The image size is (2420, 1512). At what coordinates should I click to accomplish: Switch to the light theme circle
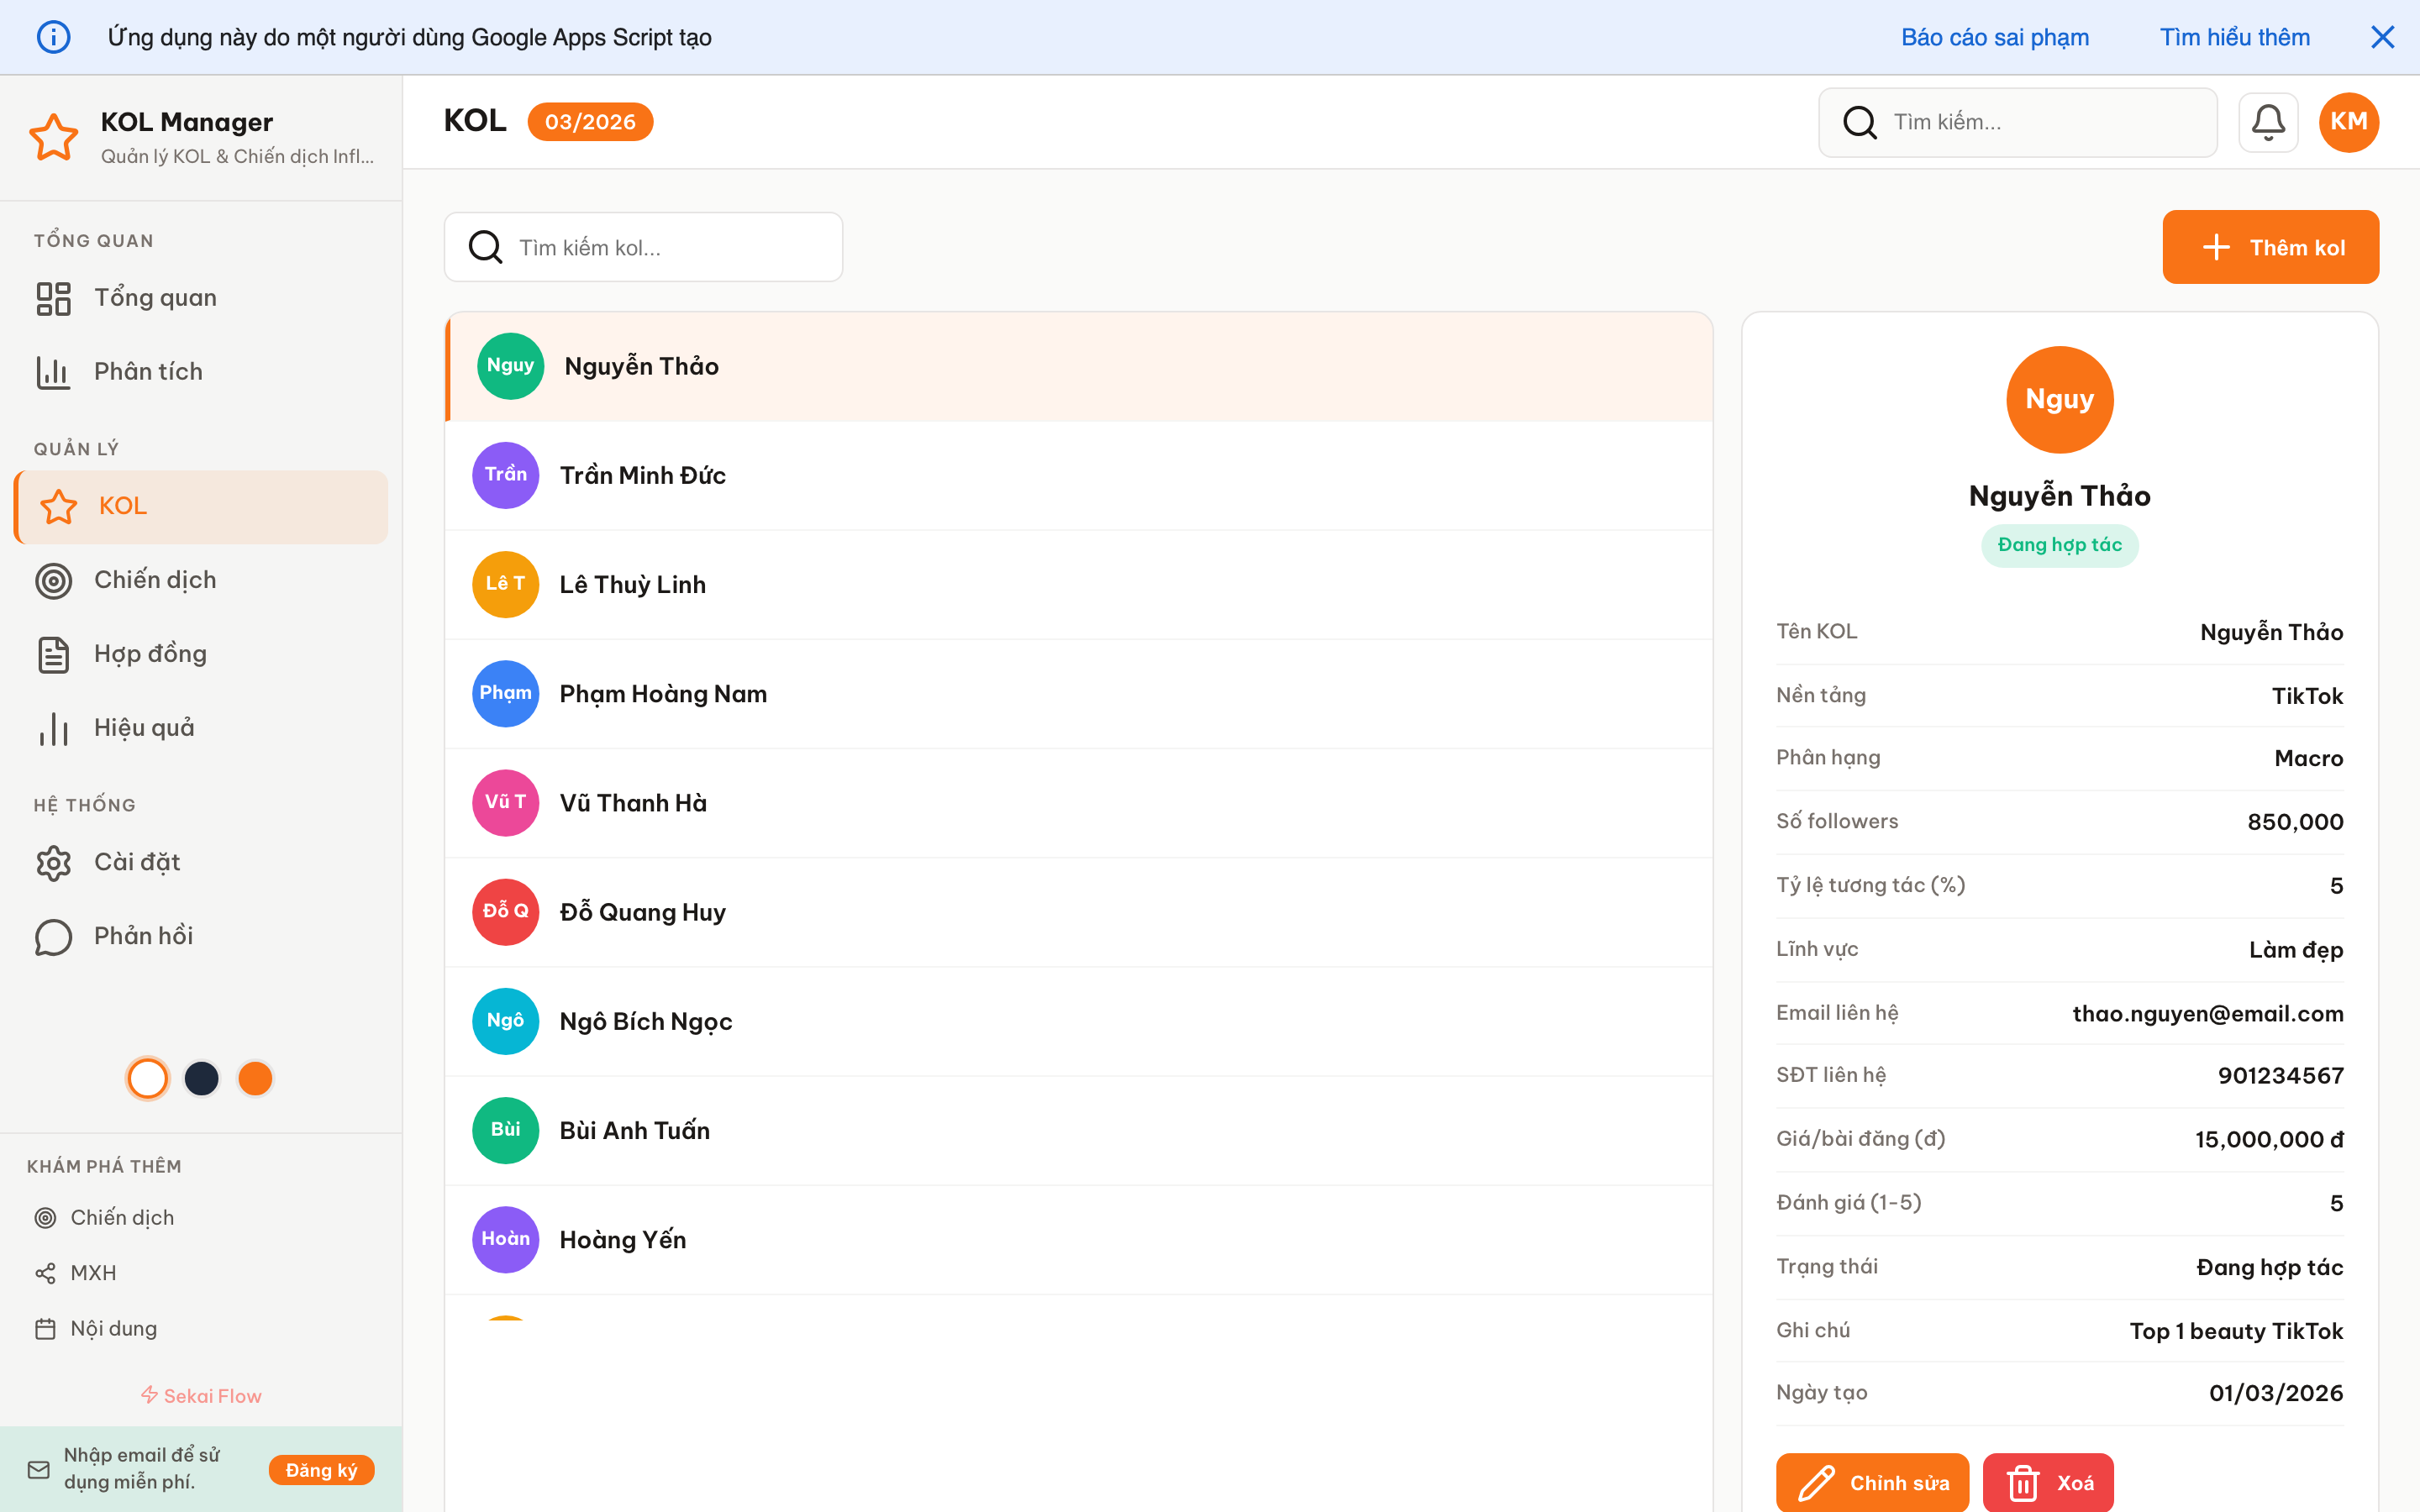coord(147,1078)
